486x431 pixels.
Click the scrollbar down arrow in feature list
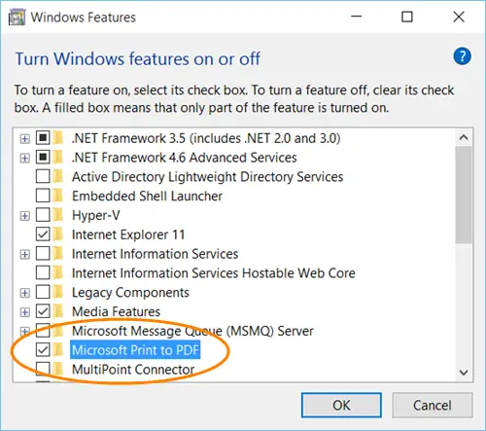point(464,373)
